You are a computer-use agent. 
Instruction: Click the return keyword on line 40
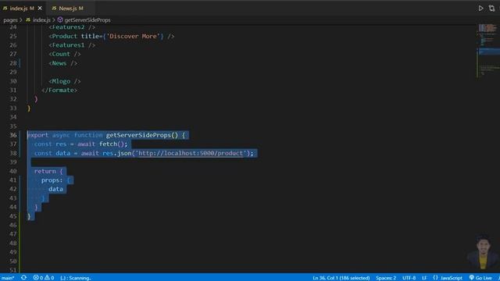pos(45,171)
